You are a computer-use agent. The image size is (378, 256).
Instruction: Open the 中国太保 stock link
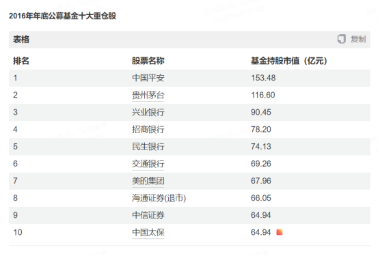pos(148,232)
